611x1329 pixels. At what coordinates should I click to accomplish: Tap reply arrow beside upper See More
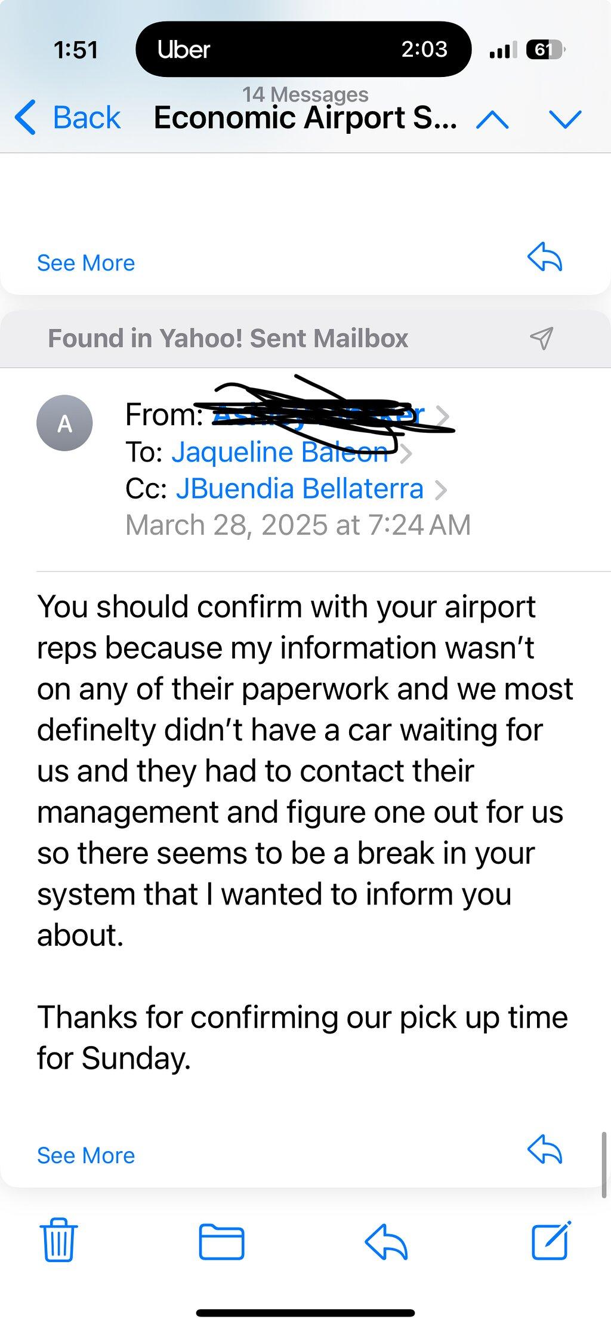coord(545,257)
